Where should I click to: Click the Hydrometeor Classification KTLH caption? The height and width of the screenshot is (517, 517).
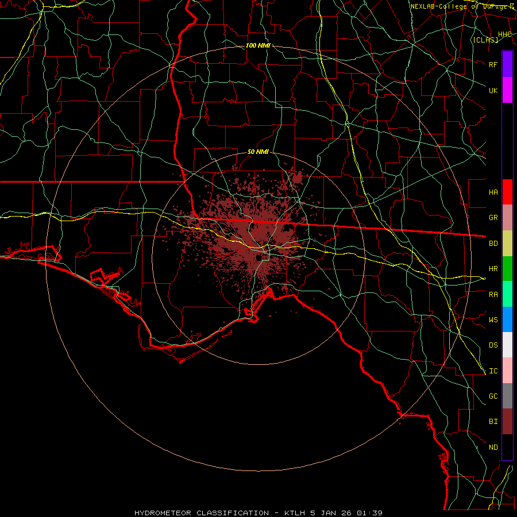pyautogui.click(x=258, y=513)
